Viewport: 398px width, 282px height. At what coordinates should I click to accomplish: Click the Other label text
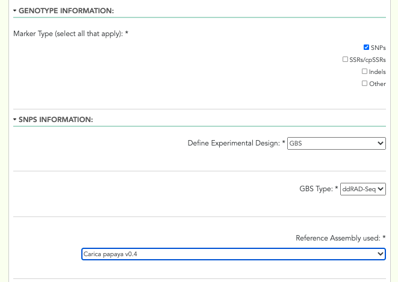click(378, 84)
